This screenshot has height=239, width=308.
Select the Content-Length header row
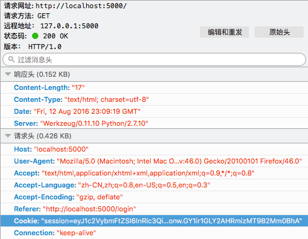pos(155,87)
